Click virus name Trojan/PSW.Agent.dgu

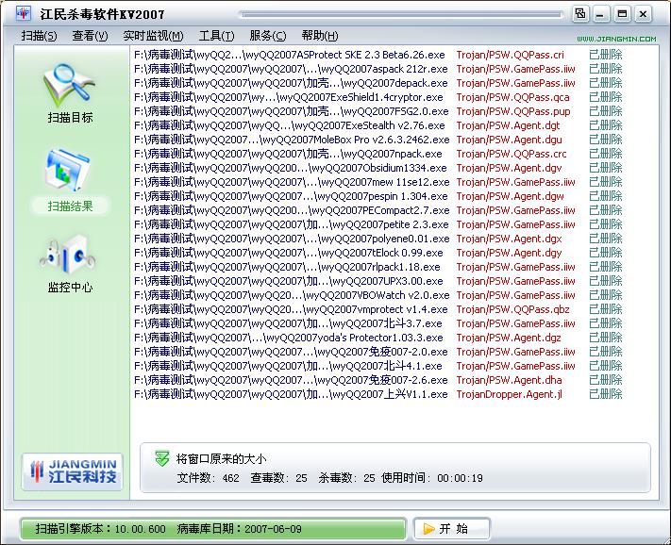tap(510, 140)
